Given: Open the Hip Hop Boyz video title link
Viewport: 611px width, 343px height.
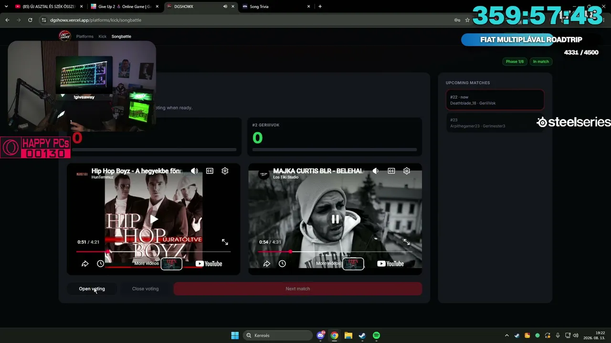Looking at the screenshot, I should [x=137, y=171].
